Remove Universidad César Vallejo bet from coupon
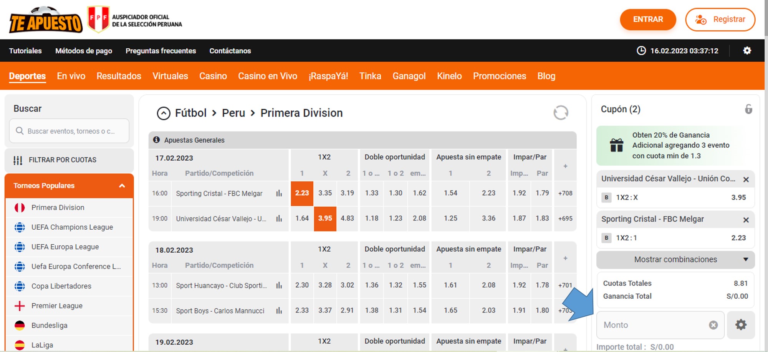Viewport: 768px width, 352px height. click(x=746, y=179)
